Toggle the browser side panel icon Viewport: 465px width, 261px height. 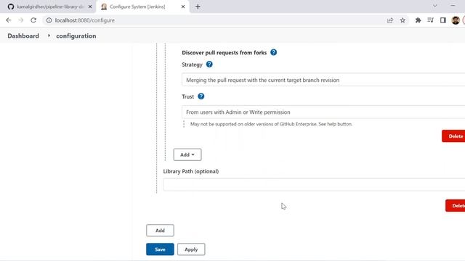coord(442,20)
